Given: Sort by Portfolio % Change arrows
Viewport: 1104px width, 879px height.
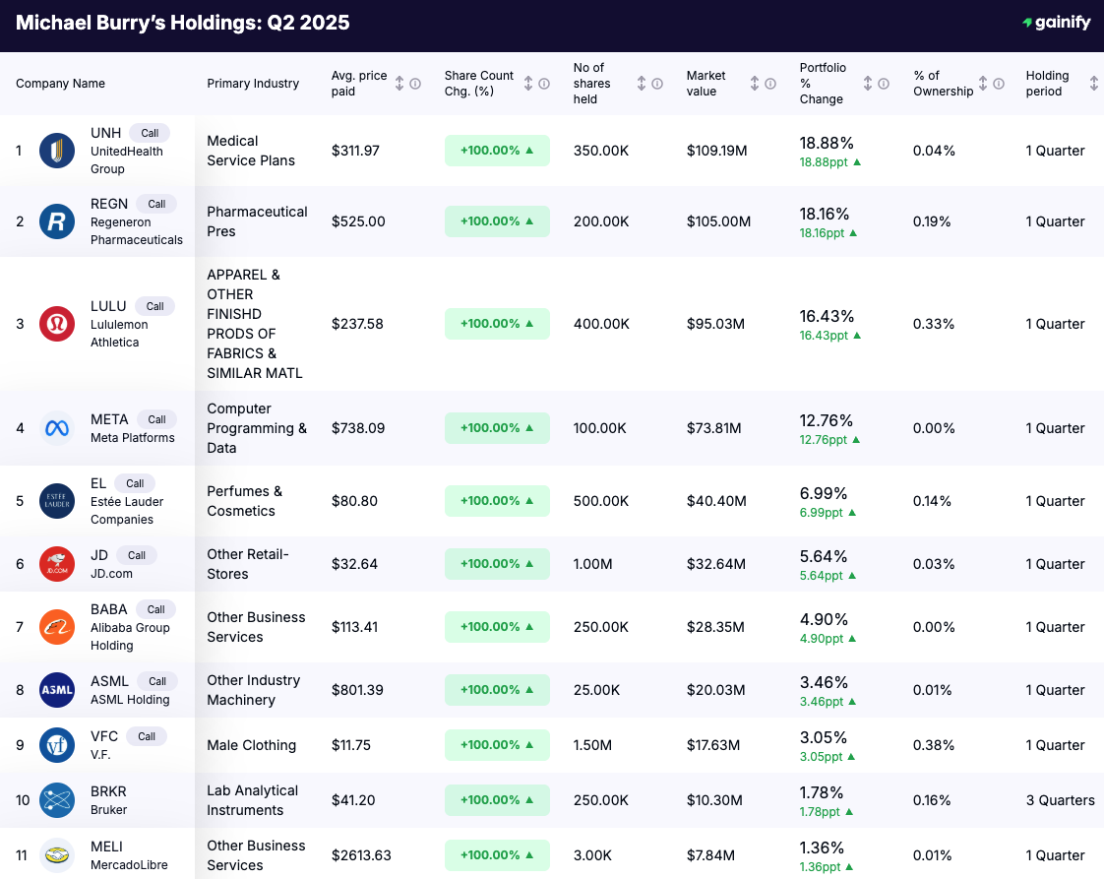Looking at the screenshot, I should 868,84.
